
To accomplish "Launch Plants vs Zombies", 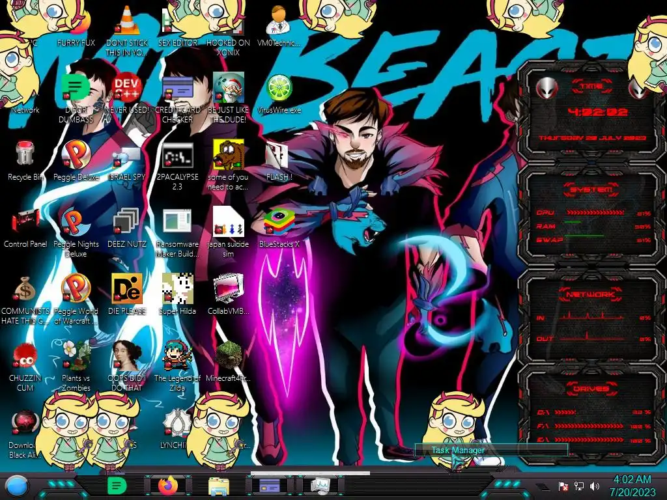I will [x=76, y=367].
